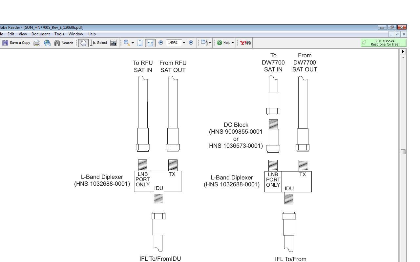Click the Email globe envelope icon
This screenshot has width=420, height=262.
47,43
